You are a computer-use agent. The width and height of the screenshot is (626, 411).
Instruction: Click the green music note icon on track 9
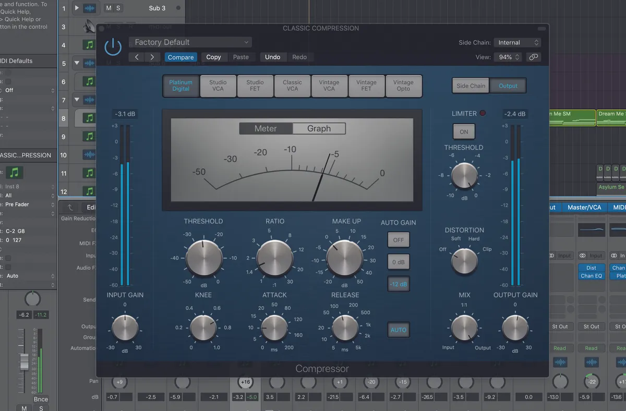(x=90, y=137)
